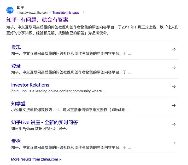The height and width of the screenshot is (165, 188).
Task: Click the Zhihu blue favicon logo
Action: point(10,10)
